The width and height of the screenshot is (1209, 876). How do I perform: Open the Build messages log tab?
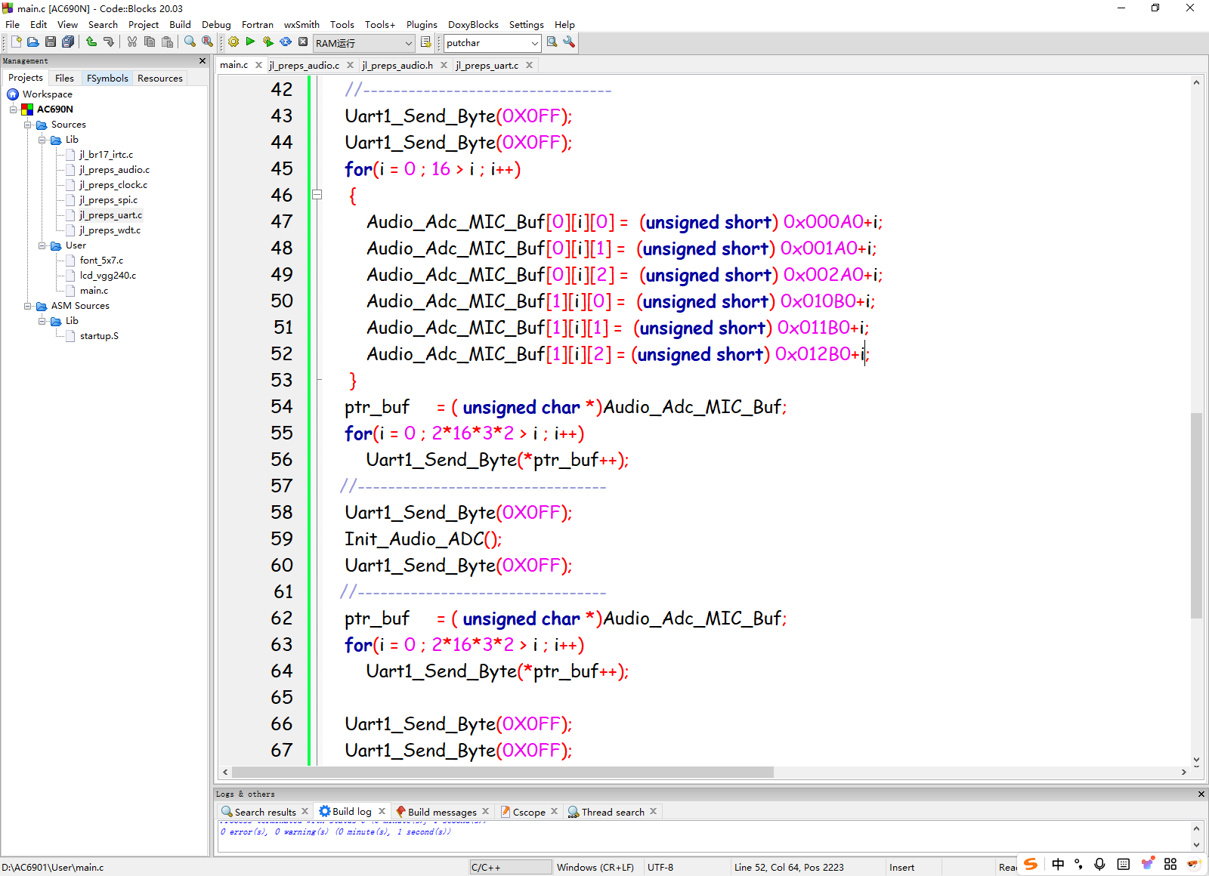pos(442,812)
